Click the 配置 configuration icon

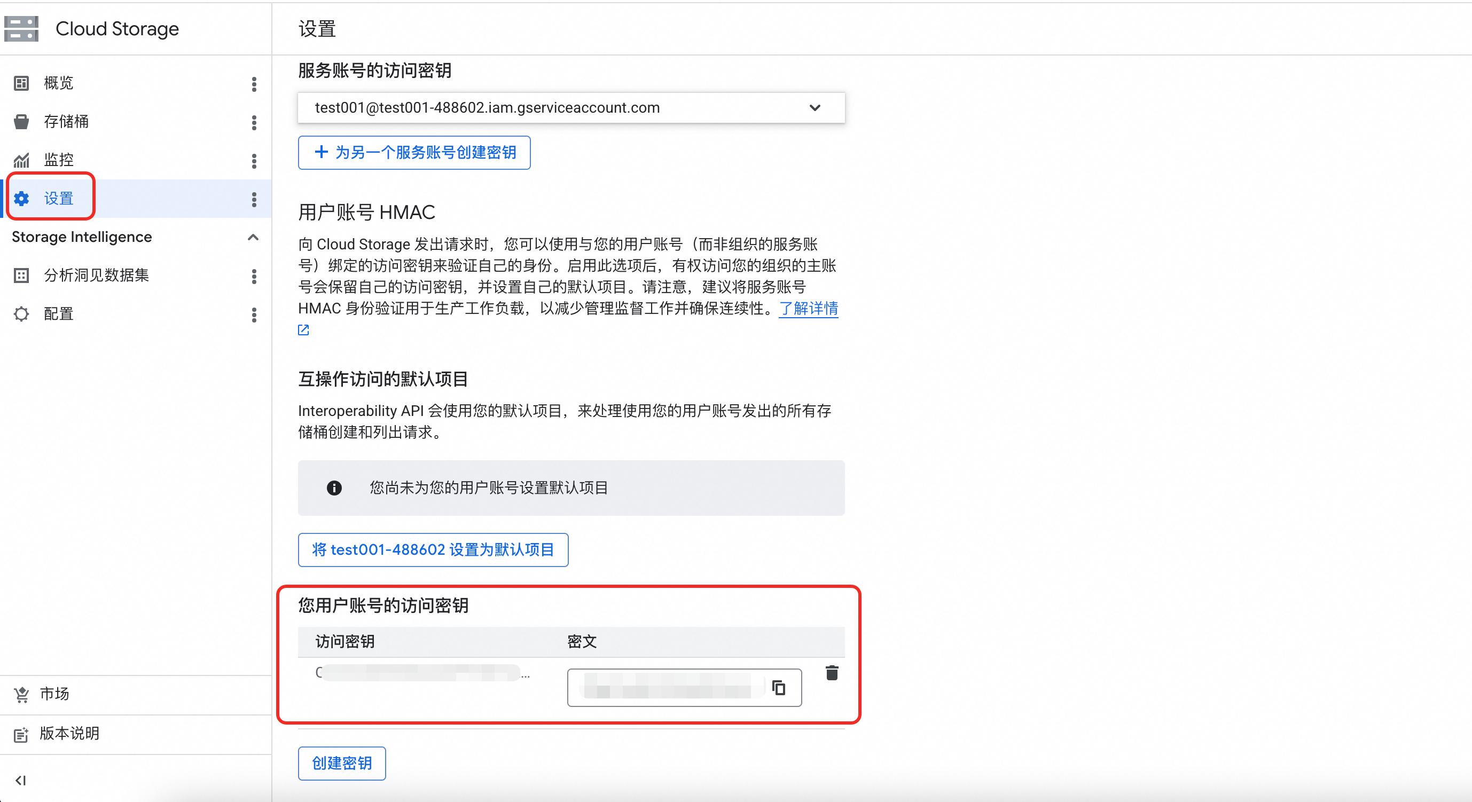[x=21, y=313]
